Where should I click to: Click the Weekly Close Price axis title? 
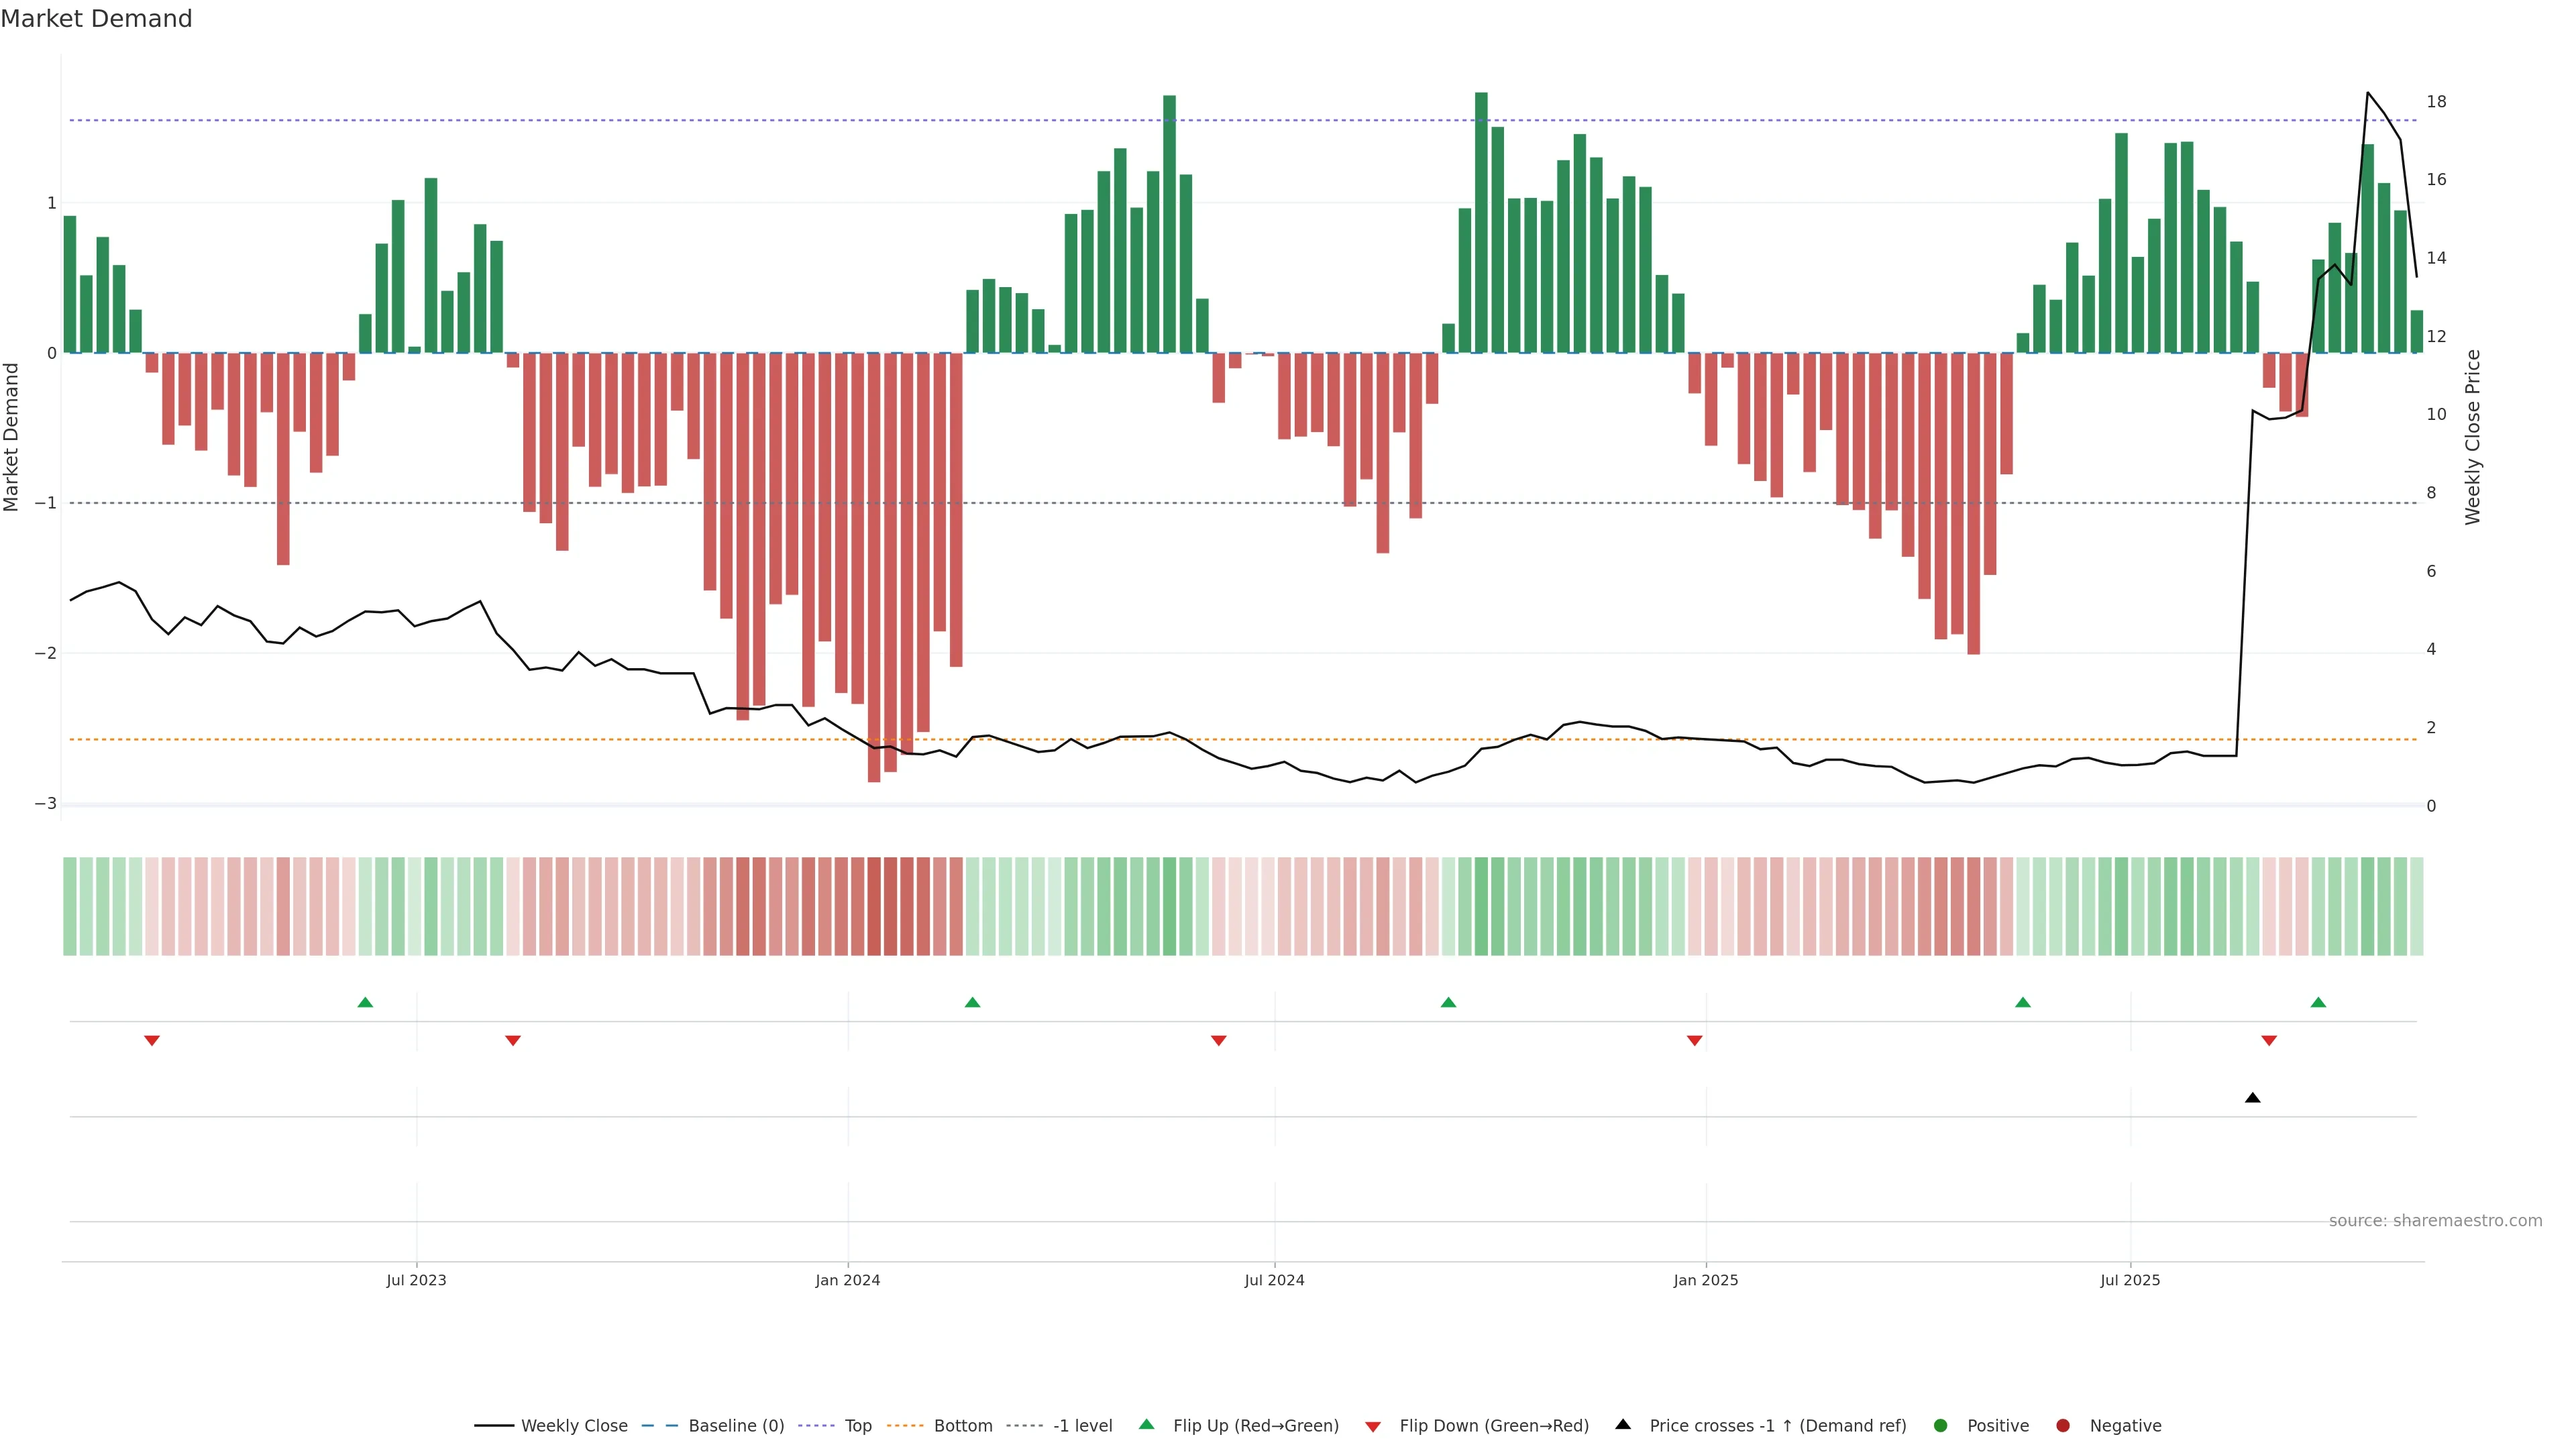pos(2473,437)
